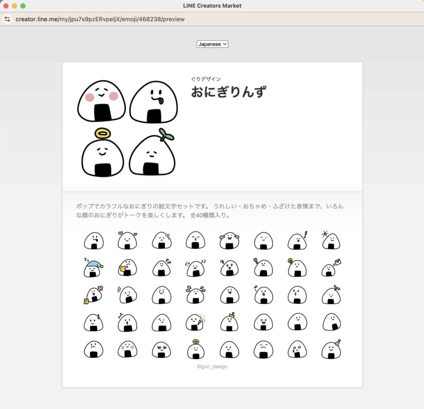
Task: Select the onigiri with party popper emoji
Action: click(x=195, y=322)
